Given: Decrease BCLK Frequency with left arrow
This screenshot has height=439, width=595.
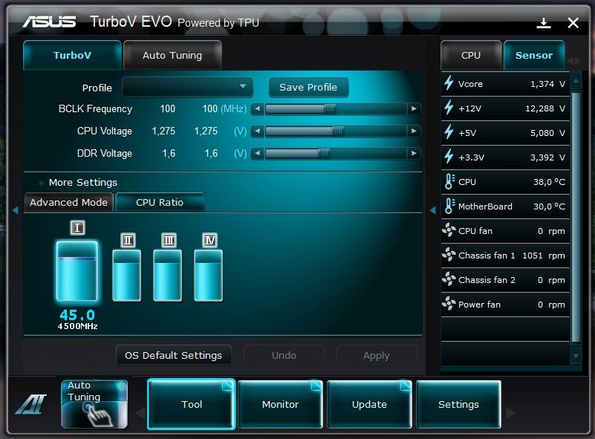Looking at the screenshot, I should click(x=257, y=109).
